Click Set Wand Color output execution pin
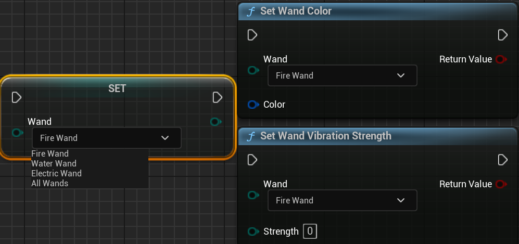 pos(502,35)
